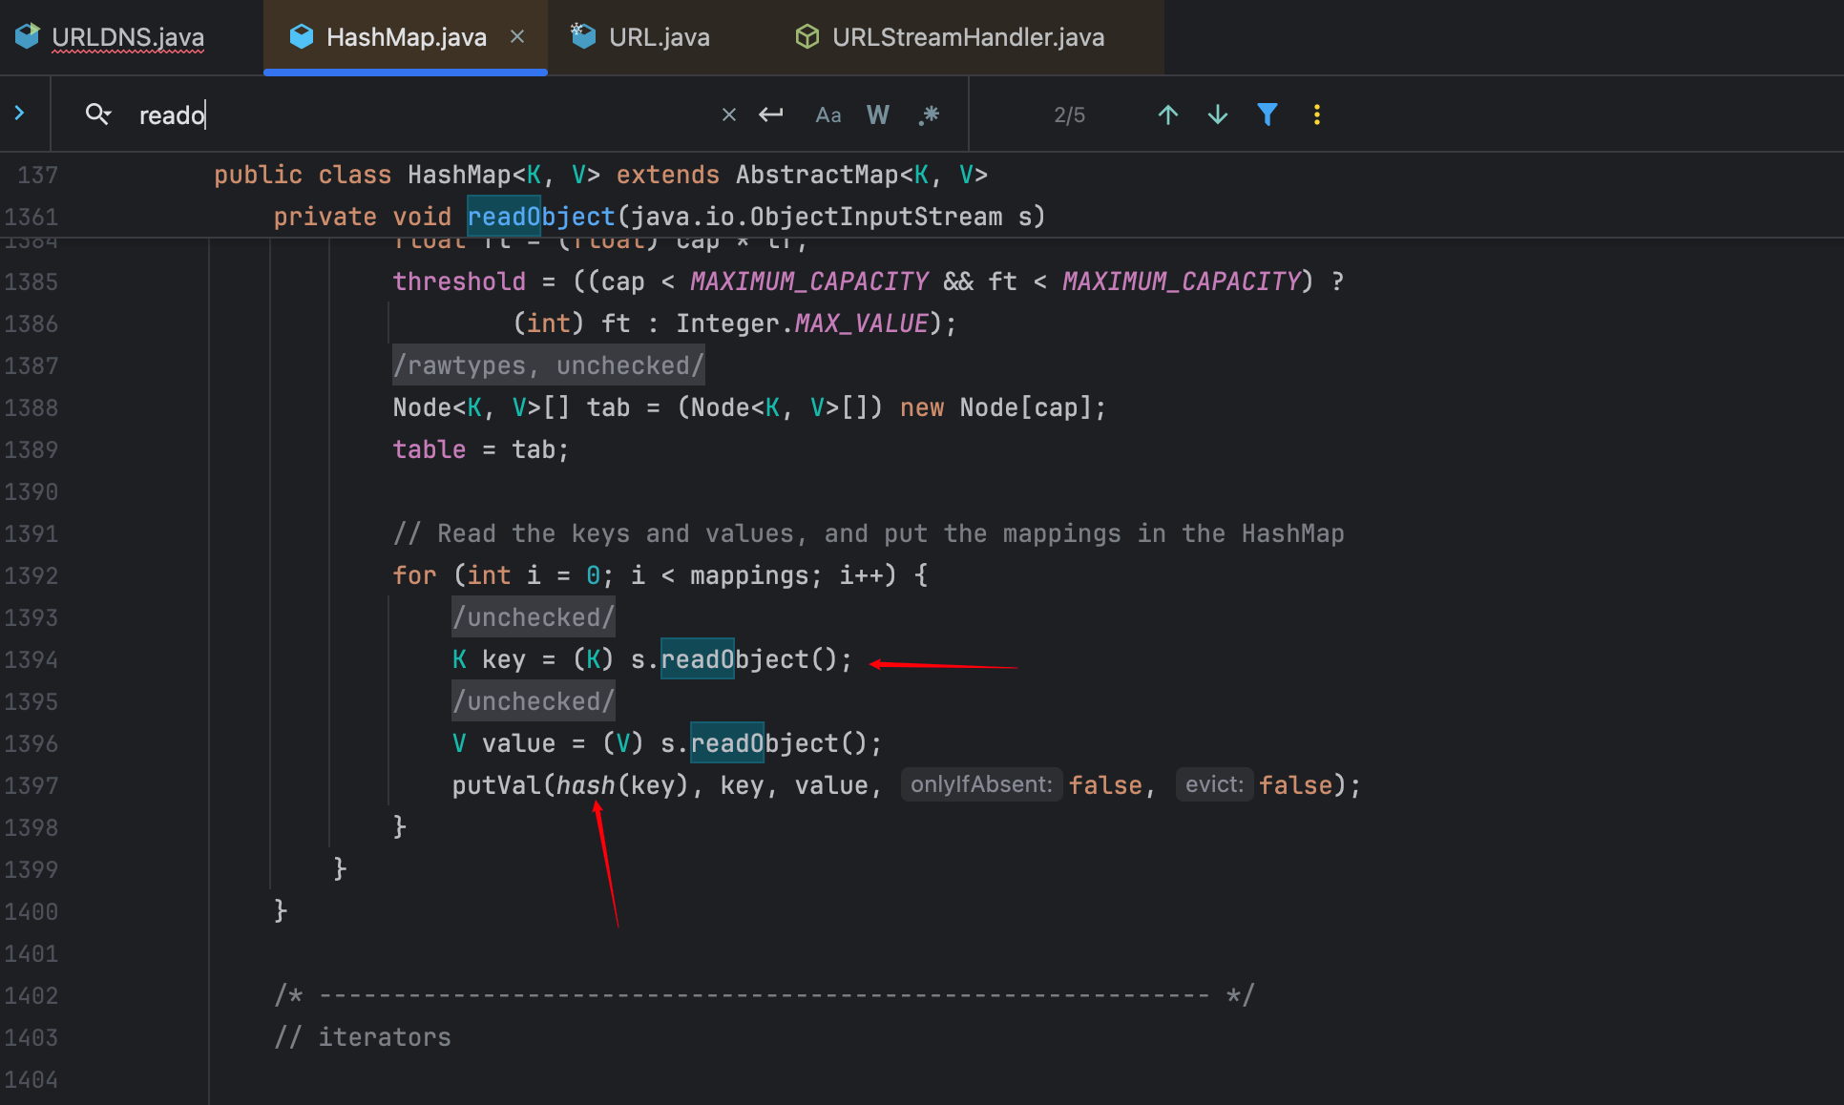Click the highlighted readObject in method signature
Screen dimensions: 1844x1105
541,217
